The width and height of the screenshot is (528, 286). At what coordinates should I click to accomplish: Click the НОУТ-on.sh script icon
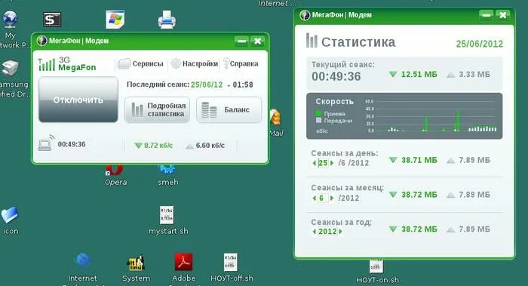point(376,266)
